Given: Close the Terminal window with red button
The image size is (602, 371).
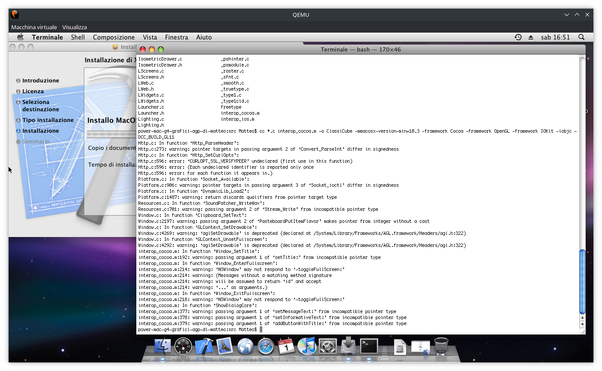Looking at the screenshot, I should coord(143,49).
